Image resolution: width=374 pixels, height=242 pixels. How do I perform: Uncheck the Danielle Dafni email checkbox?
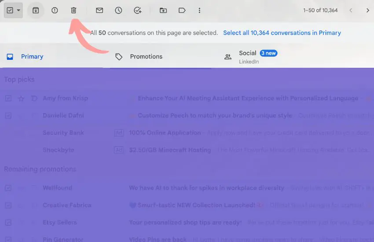click(8, 116)
